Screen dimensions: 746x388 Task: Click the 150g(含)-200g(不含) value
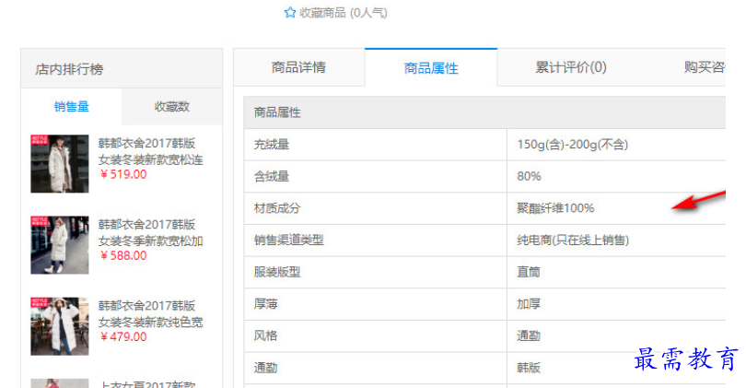tap(572, 145)
